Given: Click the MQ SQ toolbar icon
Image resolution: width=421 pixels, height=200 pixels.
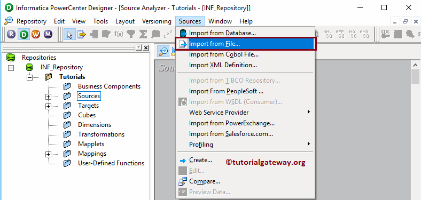Looking at the screenshot, I should (352, 34).
